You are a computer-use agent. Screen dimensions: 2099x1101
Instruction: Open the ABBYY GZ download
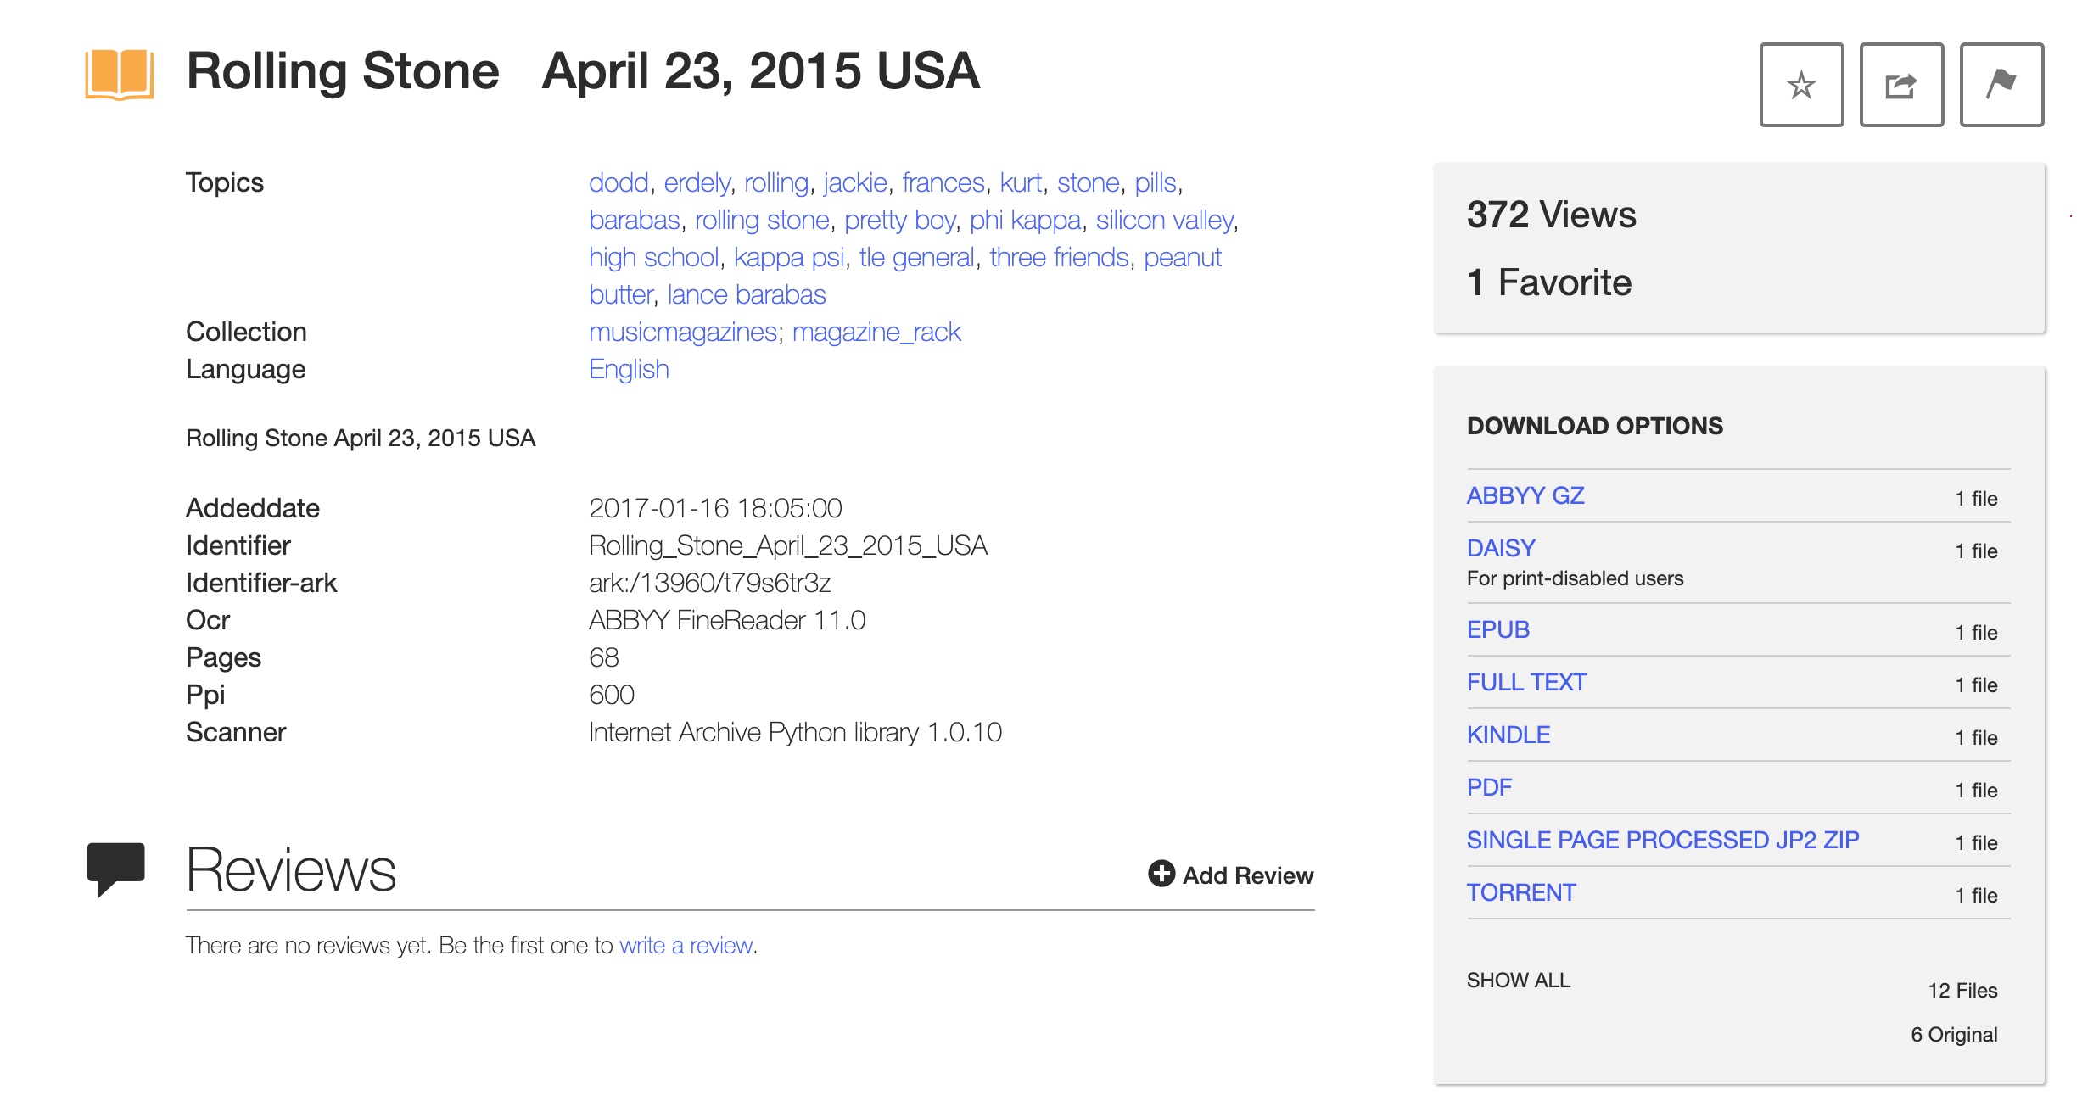[1525, 495]
